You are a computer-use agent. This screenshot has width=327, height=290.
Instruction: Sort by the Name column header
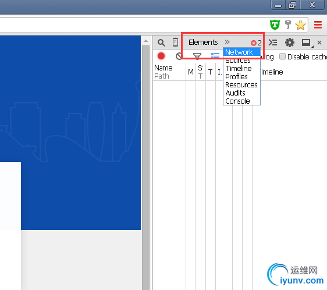tap(169, 72)
